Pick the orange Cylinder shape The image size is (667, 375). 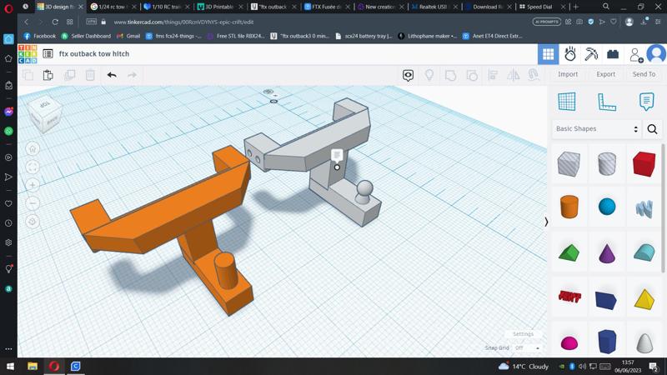569,207
